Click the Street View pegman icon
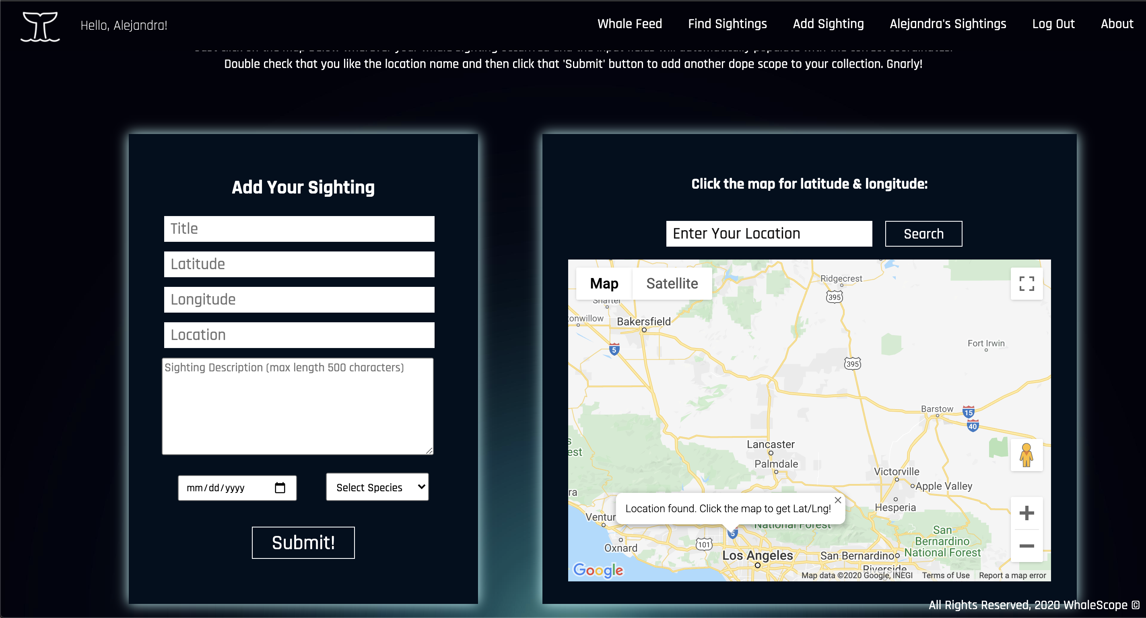 (1026, 455)
